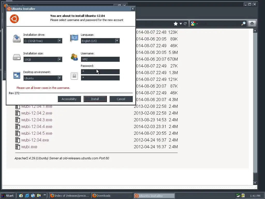Image resolution: width=265 pixels, height=199 pixels.
Task: Click the file icon beside wubi-12.04.5.exe
Action: click(17, 133)
